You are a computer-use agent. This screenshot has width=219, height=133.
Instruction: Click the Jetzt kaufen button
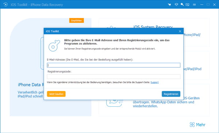[x=56, y=94]
